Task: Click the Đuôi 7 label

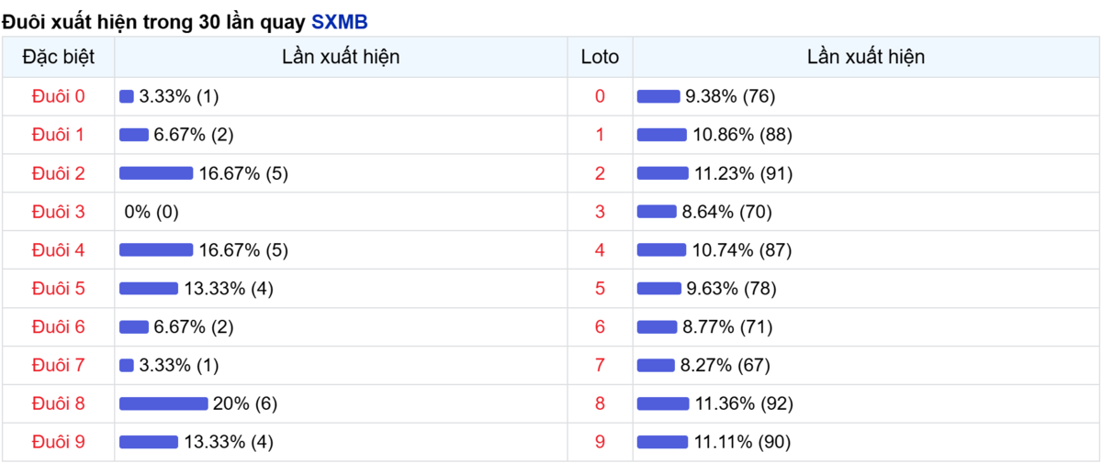Action: (x=58, y=365)
